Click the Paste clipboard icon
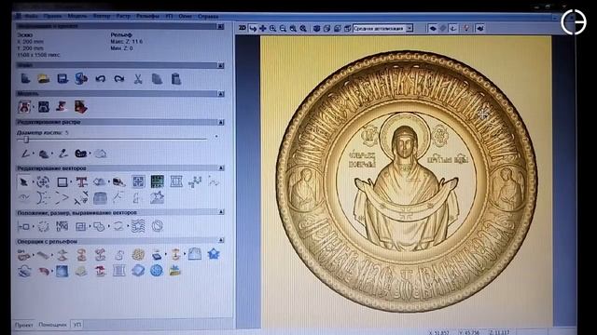The image size is (597, 335). tap(176, 78)
